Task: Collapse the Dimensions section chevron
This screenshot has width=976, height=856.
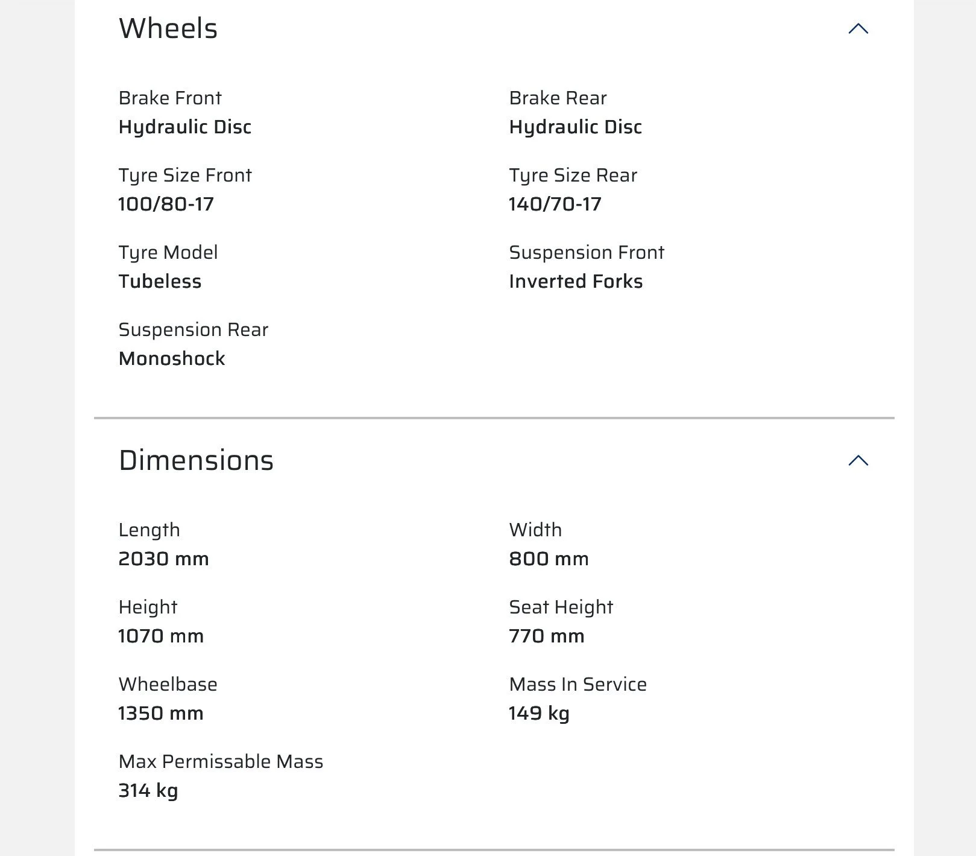Action: pyautogui.click(x=858, y=460)
